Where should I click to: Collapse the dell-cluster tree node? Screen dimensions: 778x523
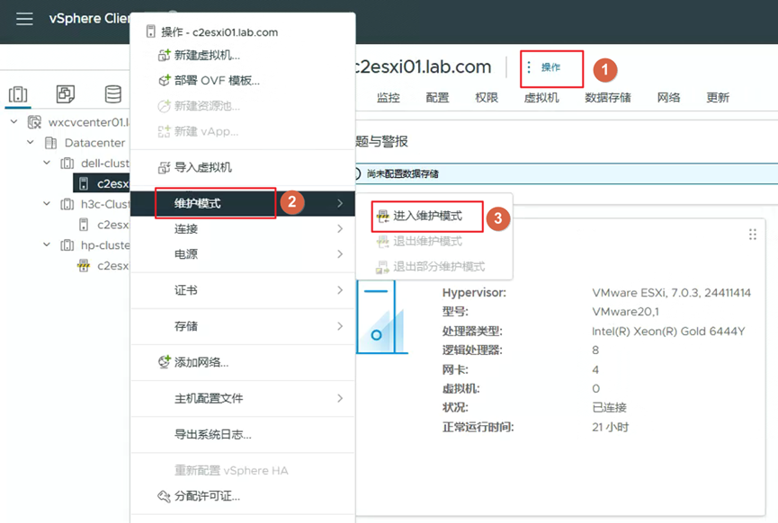point(47,163)
